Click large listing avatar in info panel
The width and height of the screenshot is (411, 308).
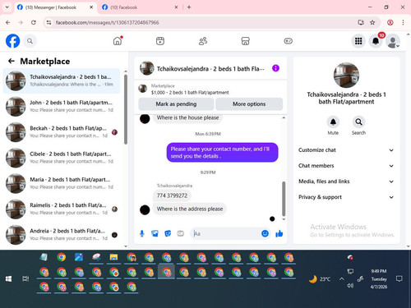pyautogui.click(x=346, y=76)
